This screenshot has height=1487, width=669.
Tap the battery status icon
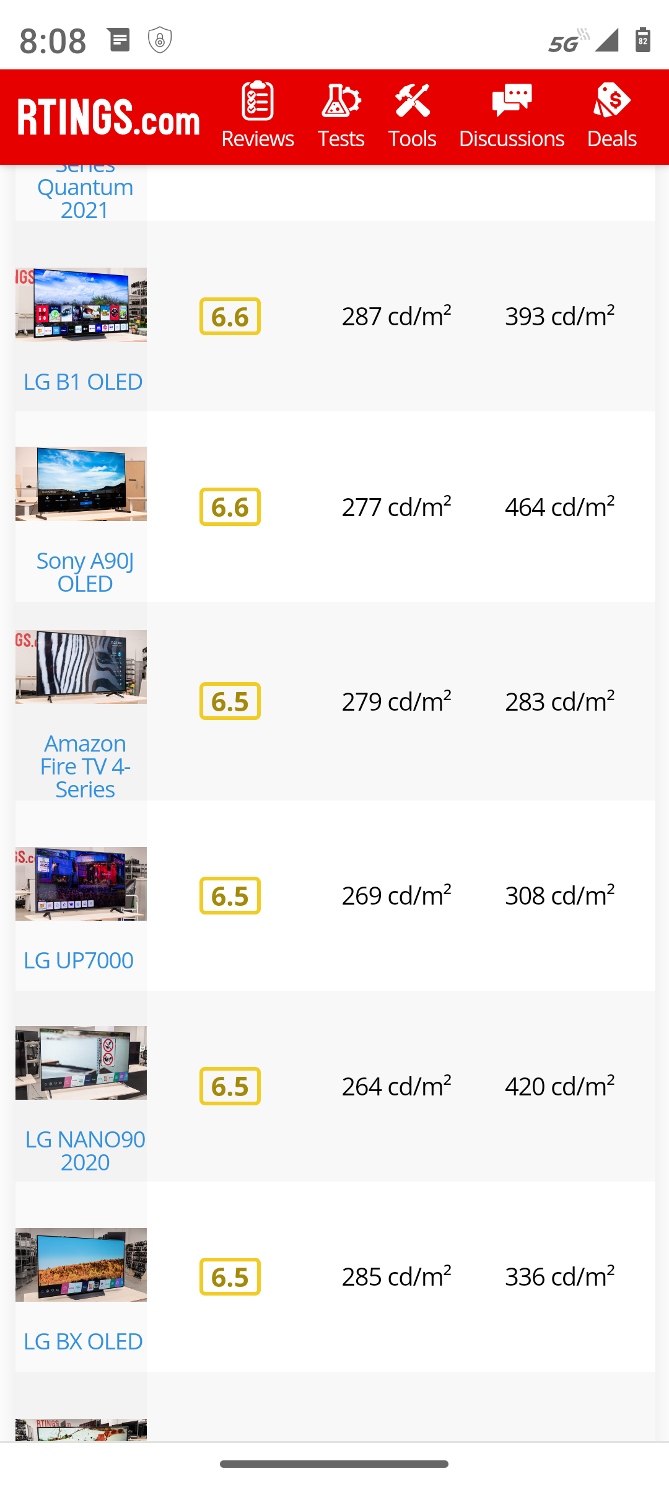click(x=643, y=41)
